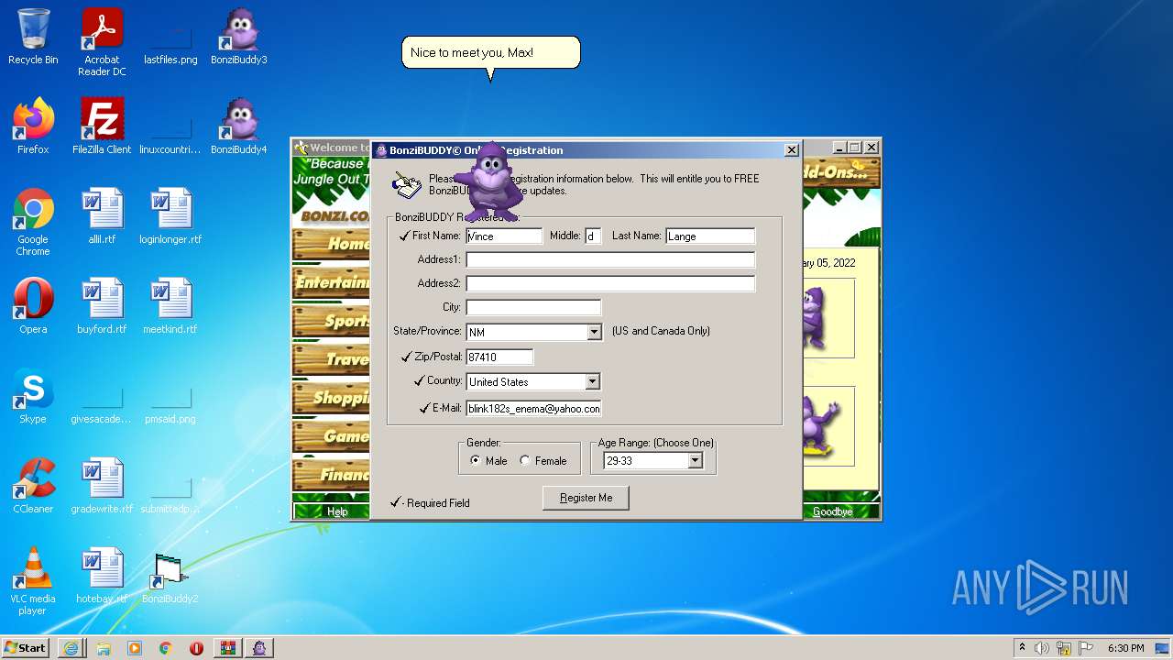Launch Firefox from desktop
Image resolution: width=1173 pixels, height=660 pixels.
[33, 126]
